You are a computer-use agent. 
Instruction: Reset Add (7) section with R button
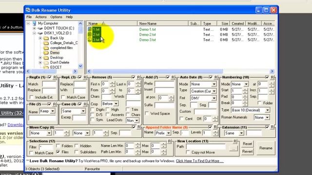[173, 77]
